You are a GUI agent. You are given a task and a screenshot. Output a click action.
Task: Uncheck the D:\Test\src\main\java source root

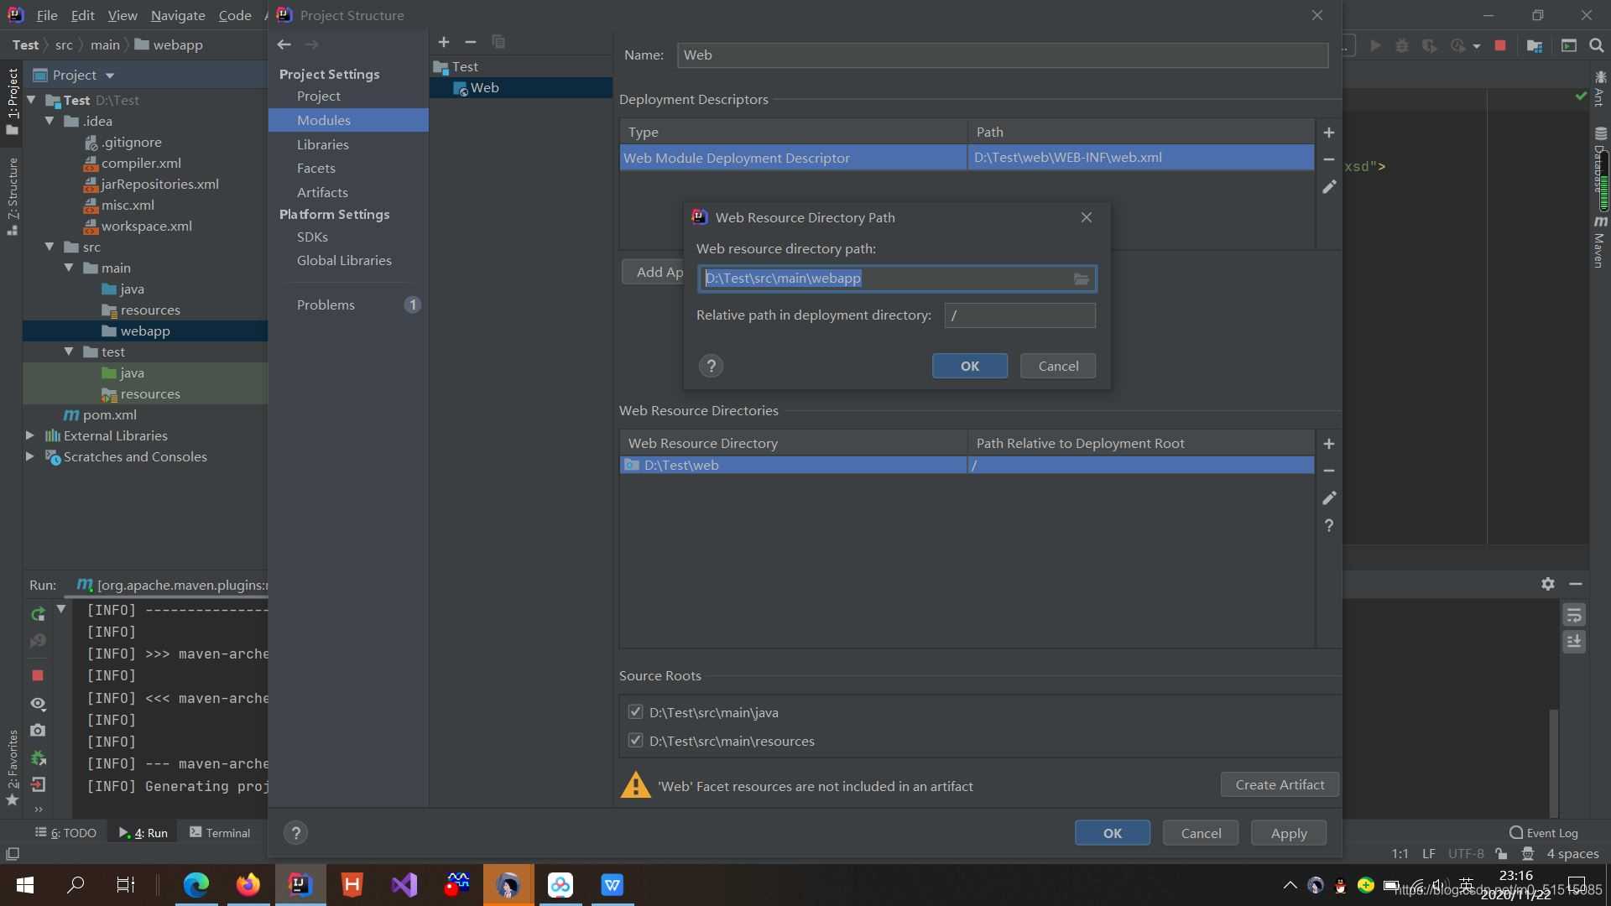coord(635,711)
